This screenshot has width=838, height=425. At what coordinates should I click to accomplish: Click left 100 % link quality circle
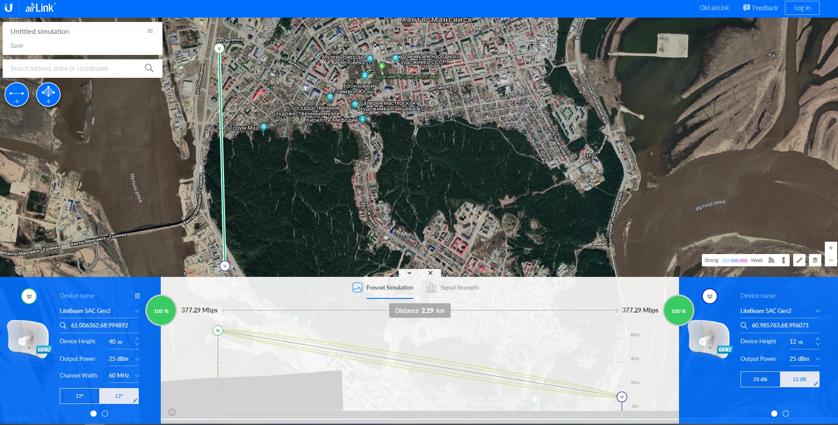click(161, 311)
